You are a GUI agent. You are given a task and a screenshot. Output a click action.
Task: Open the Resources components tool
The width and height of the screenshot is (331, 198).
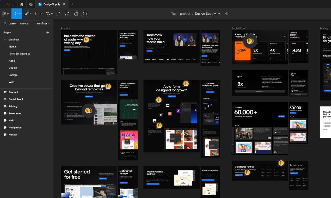pyautogui.click(x=67, y=14)
